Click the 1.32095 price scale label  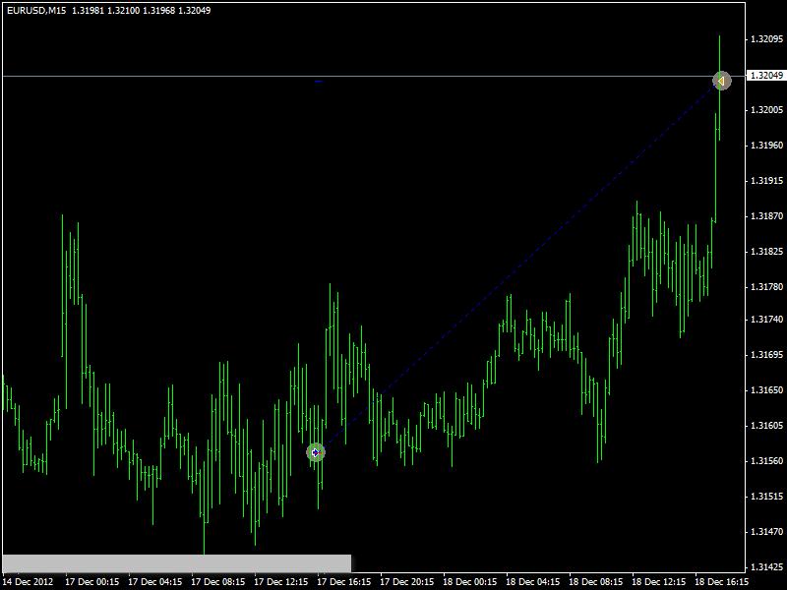[x=766, y=39]
